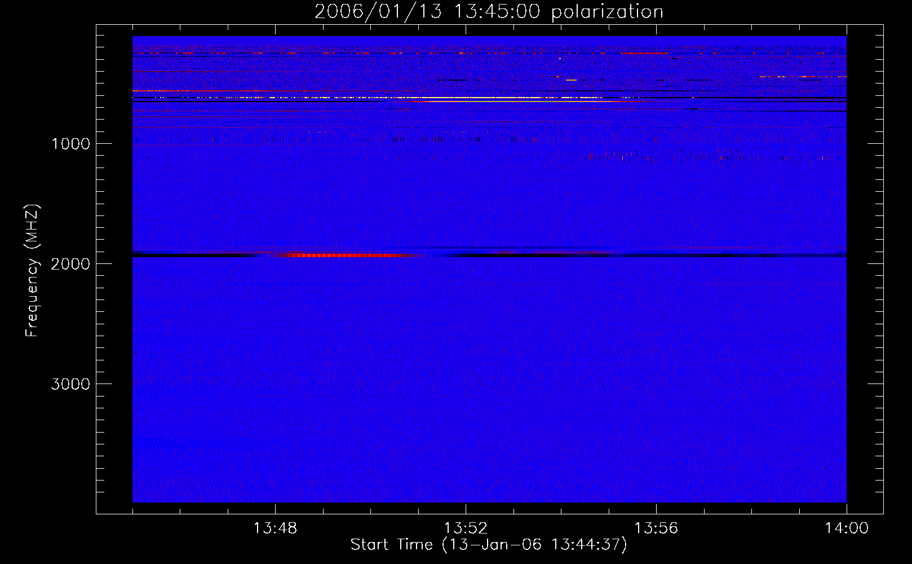Click the 'Frequency (MHZ)' axis title
This screenshot has width=912, height=564.
(x=33, y=271)
